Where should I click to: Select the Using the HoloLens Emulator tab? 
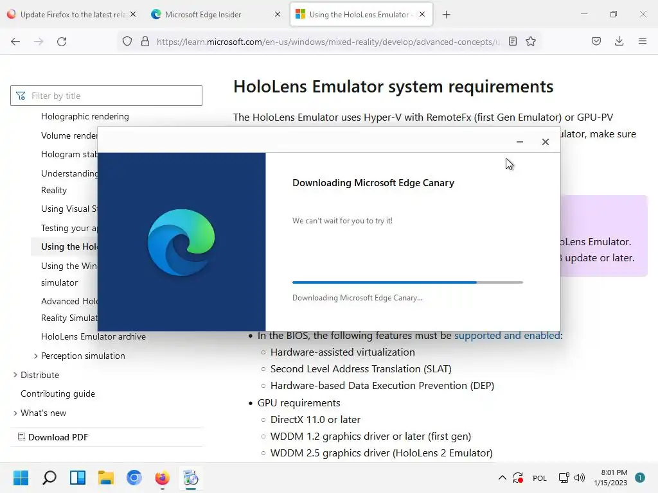pos(361,15)
